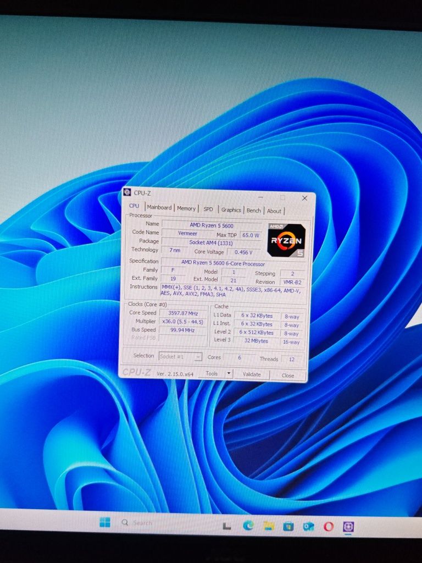Open the Windows Start menu
This screenshot has width=422, height=563.
(105, 522)
